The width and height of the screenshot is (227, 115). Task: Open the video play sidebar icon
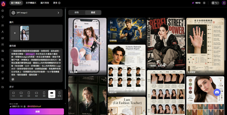click(x=3, y=51)
